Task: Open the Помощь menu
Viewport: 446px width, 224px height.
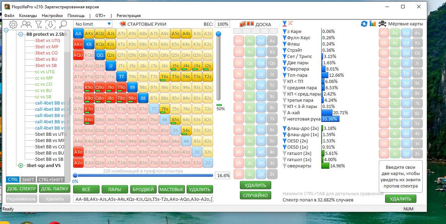Action: click(x=76, y=16)
